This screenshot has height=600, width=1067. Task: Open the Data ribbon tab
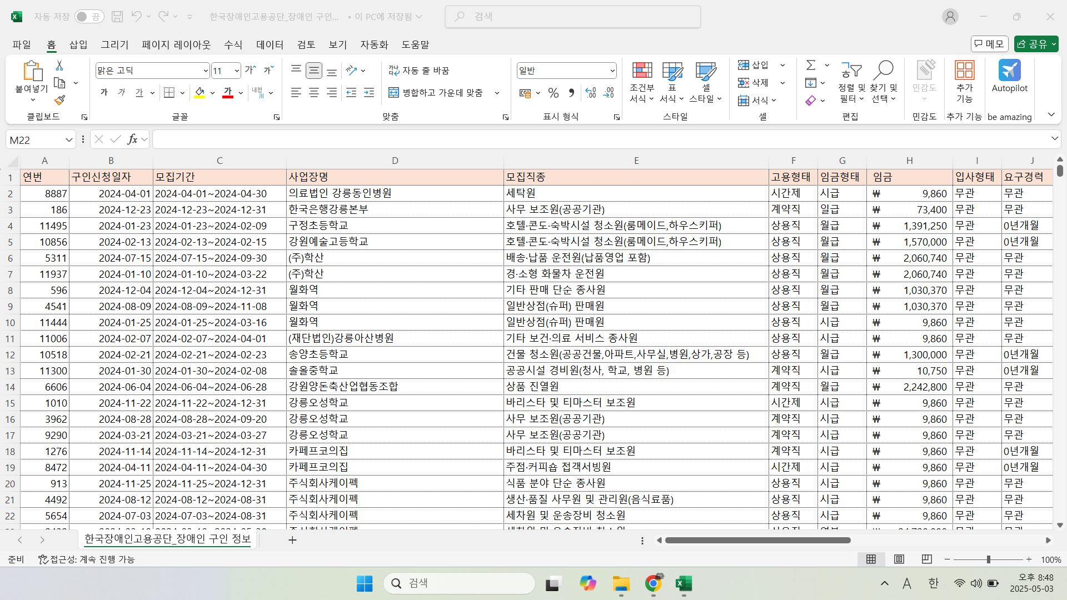coord(270,44)
